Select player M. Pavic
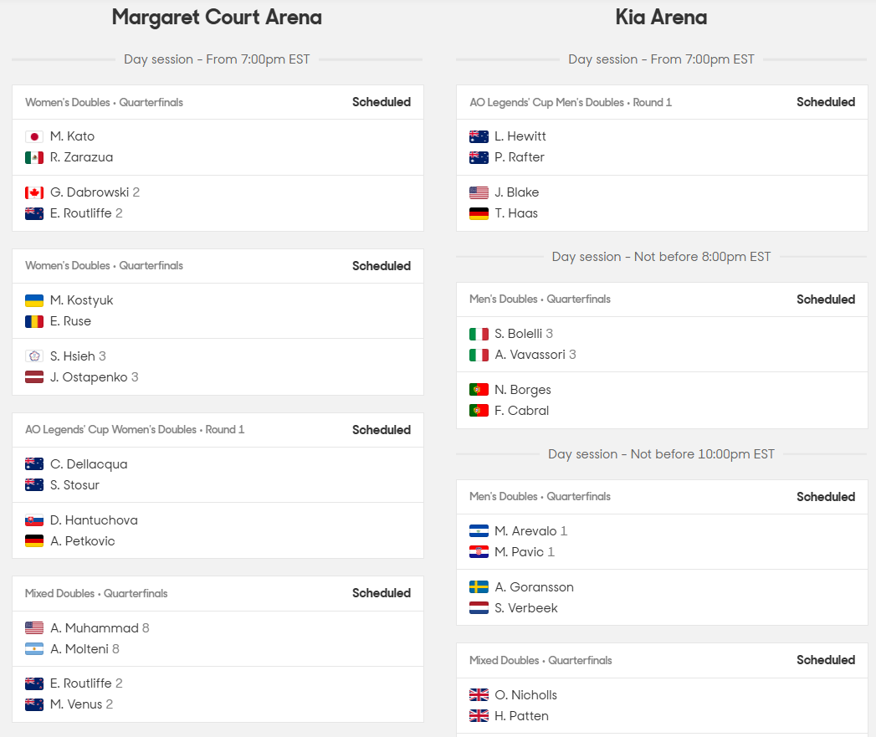Viewport: 876px width, 737px height. click(519, 552)
